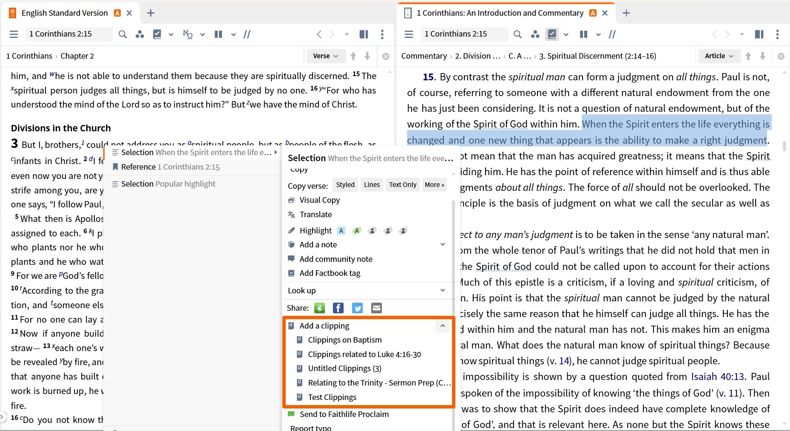Toggle visual filters in the ESV panel

click(x=157, y=34)
